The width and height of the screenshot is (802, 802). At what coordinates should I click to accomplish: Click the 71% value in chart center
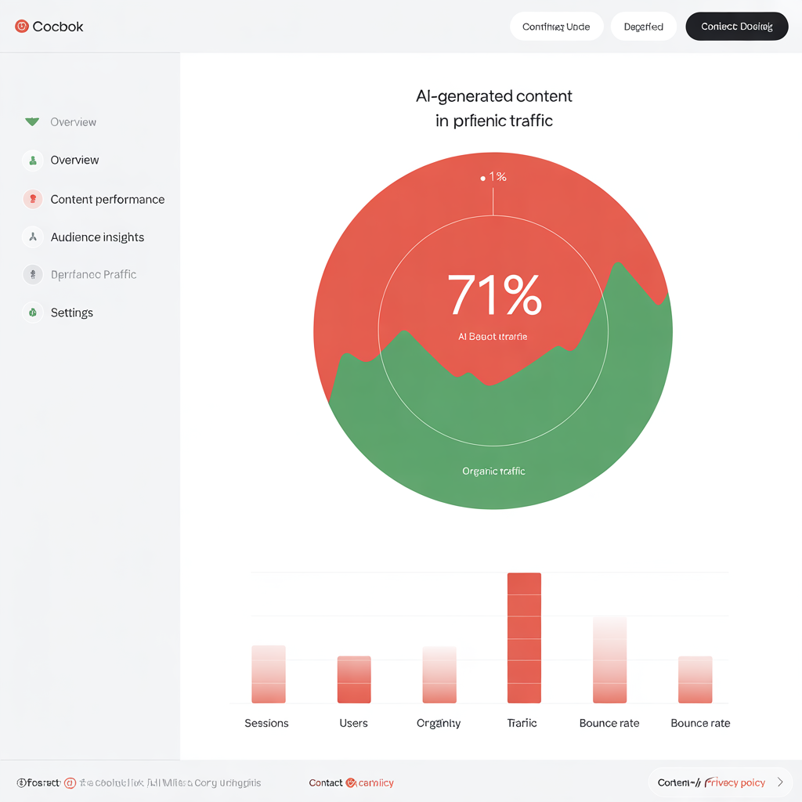point(493,295)
